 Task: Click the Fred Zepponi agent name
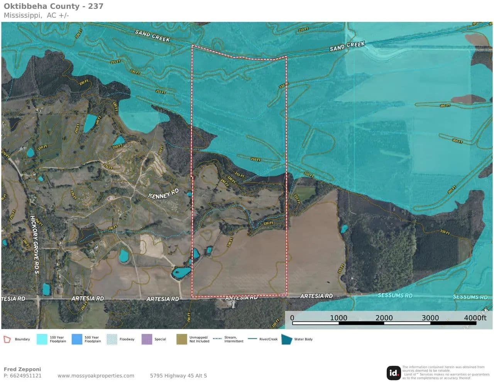coord(22,369)
